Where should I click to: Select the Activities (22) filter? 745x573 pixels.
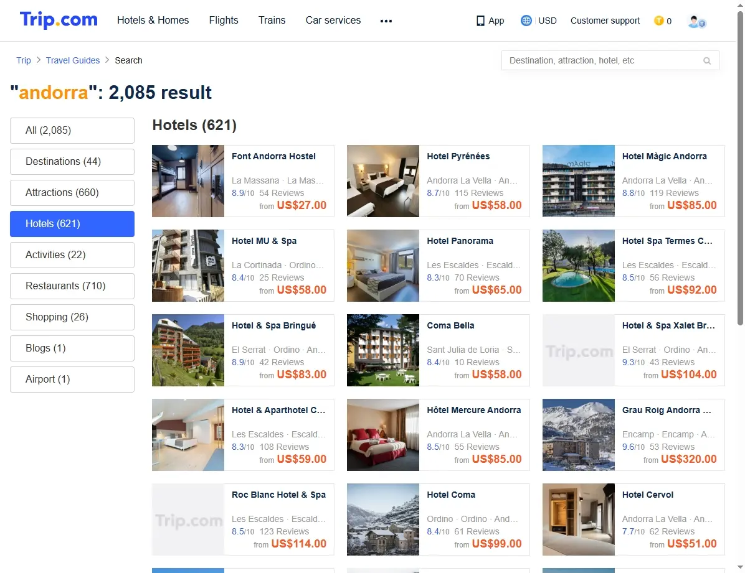[x=72, y=254]
